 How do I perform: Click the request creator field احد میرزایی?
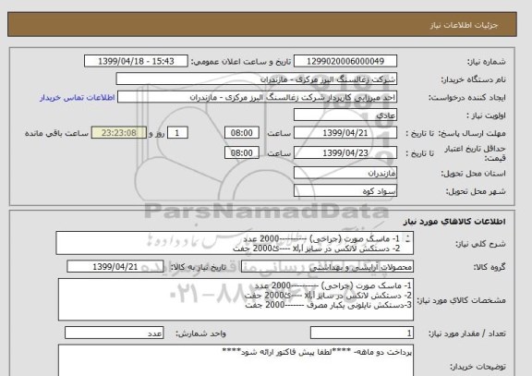click(257, 97)
